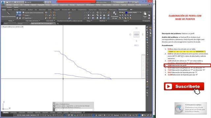The width and height of the screenshot is (211, 118).
Task: Switch to the Geolocalización ribbon tab
Action: point(123,10)
